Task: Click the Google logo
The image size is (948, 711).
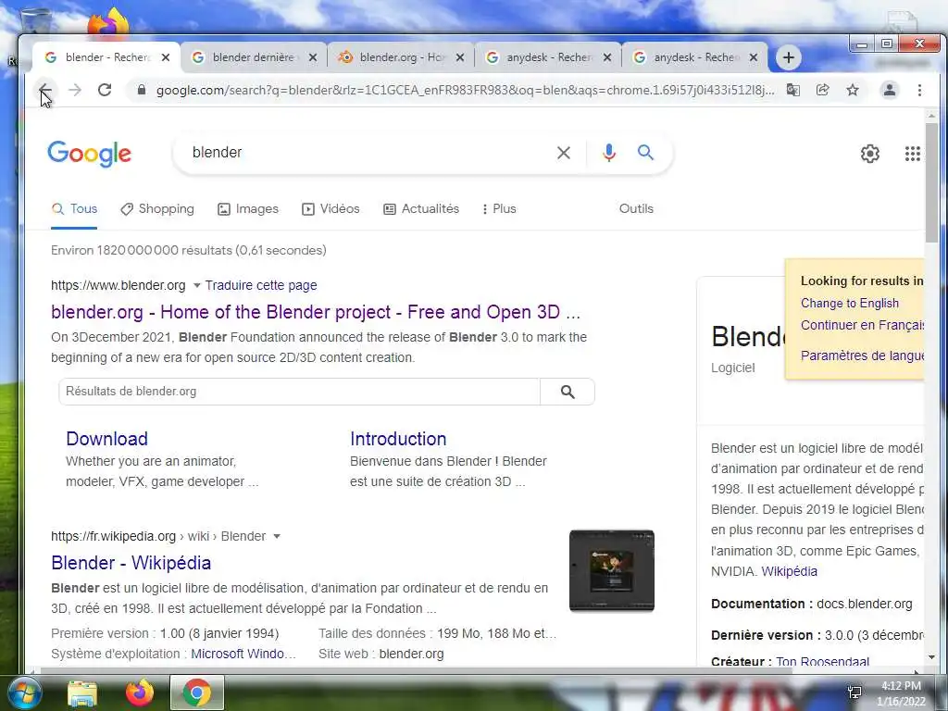Action: pyautogui.click(x=89, y=154)
